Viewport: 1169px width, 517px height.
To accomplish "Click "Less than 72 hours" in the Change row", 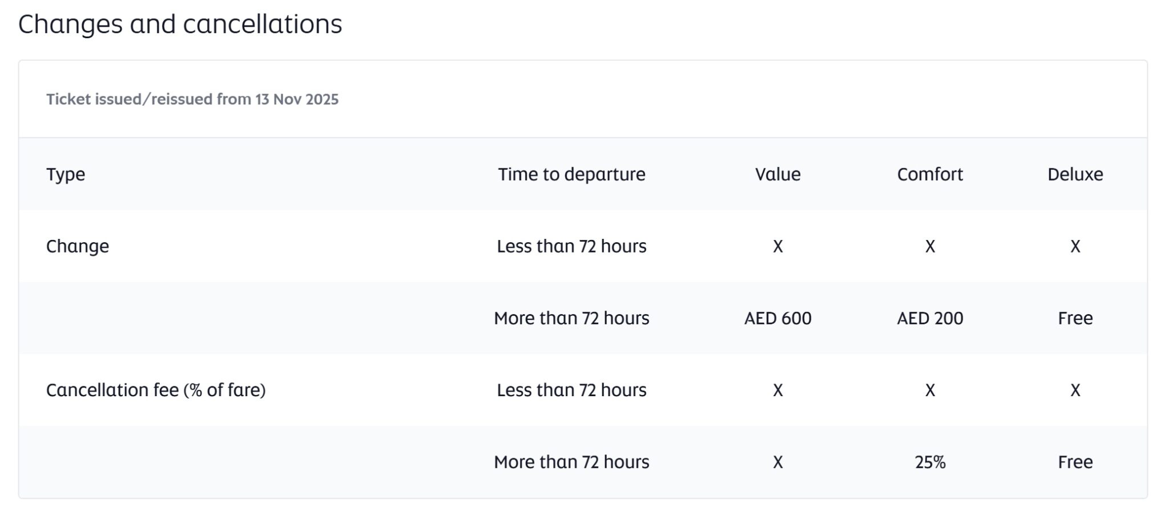I will pos(571,246).
